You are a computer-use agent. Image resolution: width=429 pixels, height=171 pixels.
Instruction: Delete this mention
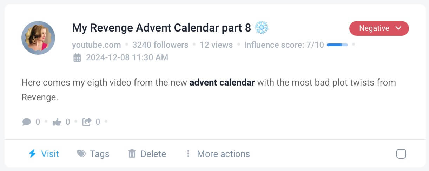153,154
